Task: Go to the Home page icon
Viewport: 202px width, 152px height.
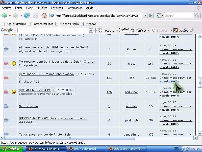Action: coord(44,16)
